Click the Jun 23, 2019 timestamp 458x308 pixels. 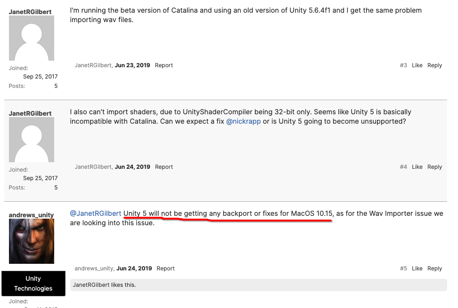[x=132, y=65]
